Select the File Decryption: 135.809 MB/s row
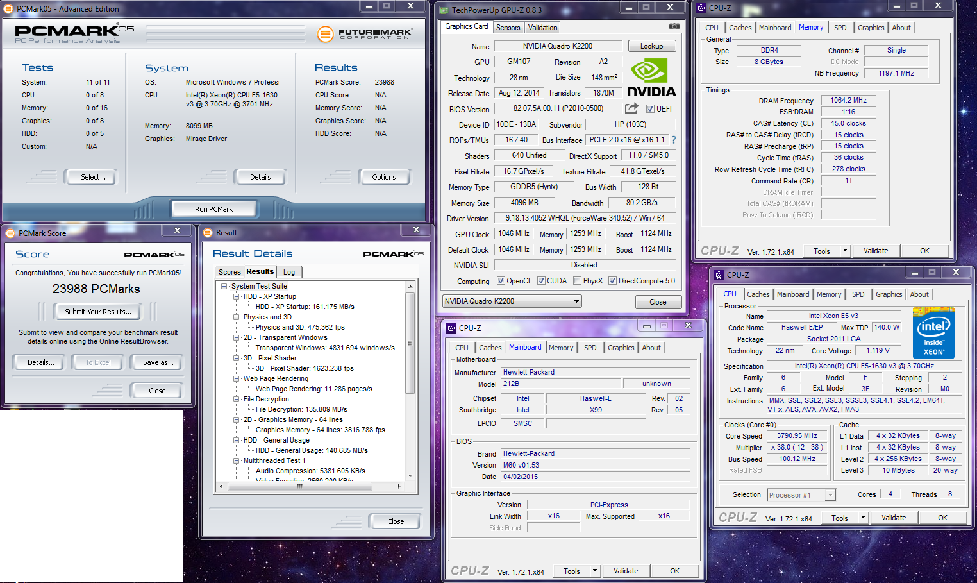 tap(301, 409)
